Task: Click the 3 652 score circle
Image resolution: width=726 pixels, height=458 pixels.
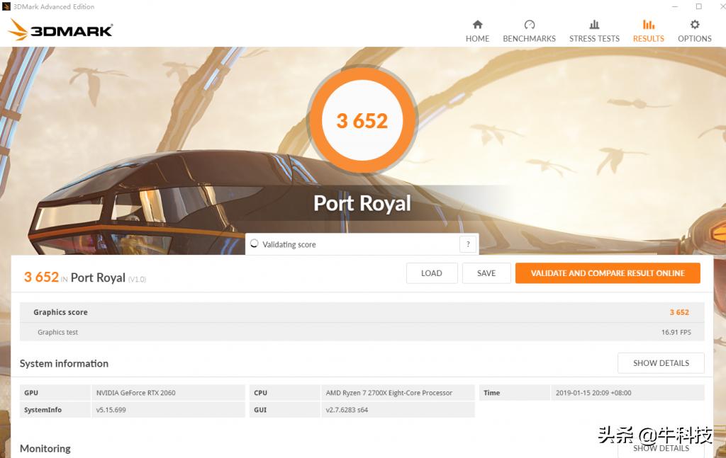Action: [x=362, y=120]
